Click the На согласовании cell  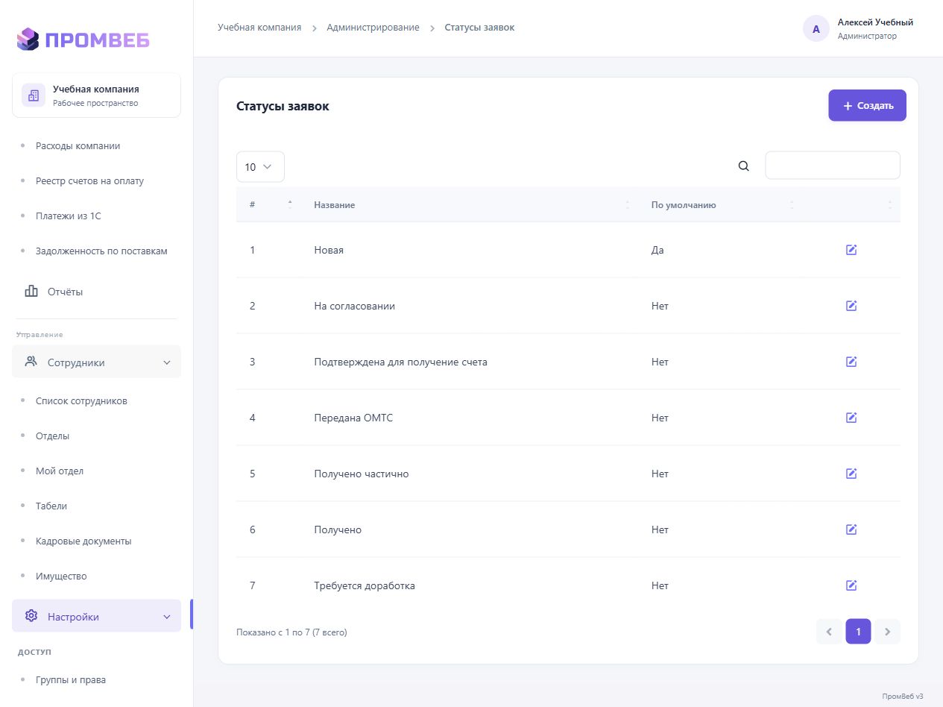click(355, 307)
